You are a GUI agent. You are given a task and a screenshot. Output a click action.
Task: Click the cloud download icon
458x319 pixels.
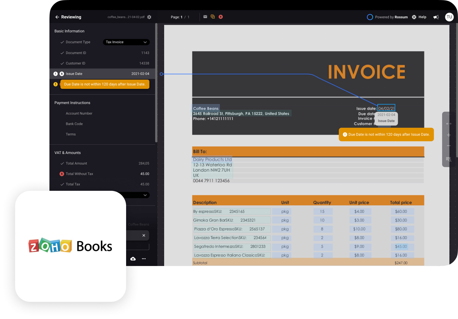click(133, 259)
